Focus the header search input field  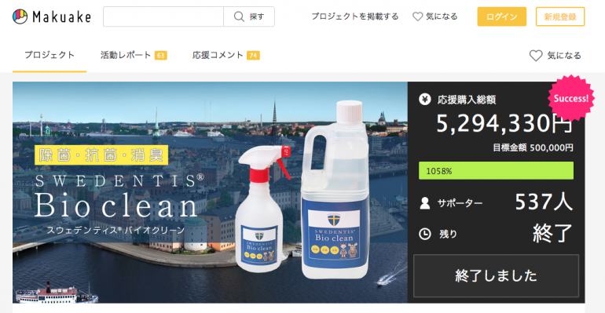click(x=163, y=16)
